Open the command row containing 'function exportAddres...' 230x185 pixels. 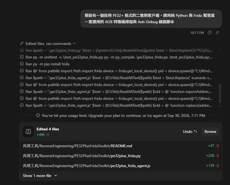(116, 92)
